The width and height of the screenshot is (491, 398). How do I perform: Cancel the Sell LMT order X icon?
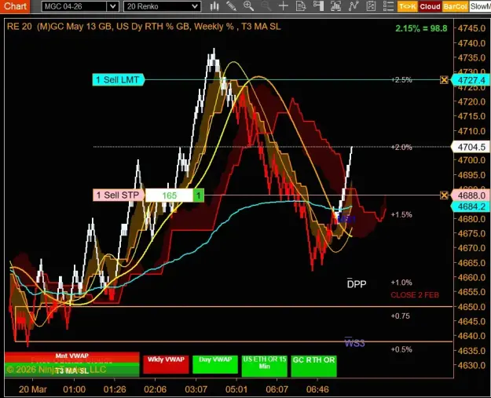[444, 80]
